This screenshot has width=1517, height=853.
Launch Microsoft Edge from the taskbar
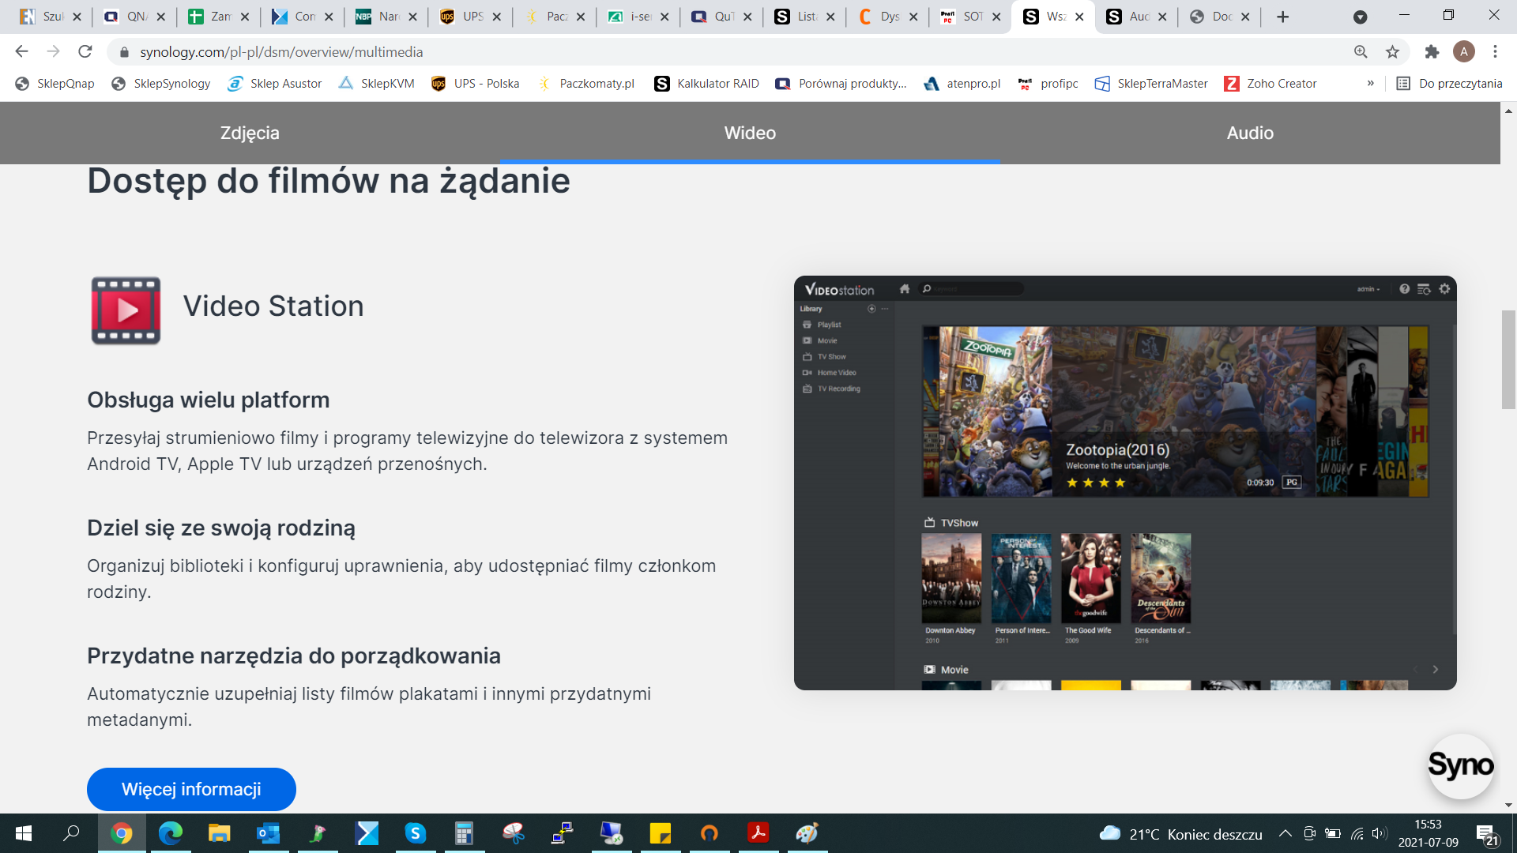click(x=170, y=833)
